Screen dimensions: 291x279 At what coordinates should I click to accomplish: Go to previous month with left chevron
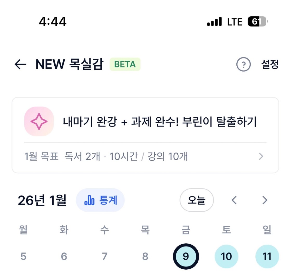click(234, 200)
